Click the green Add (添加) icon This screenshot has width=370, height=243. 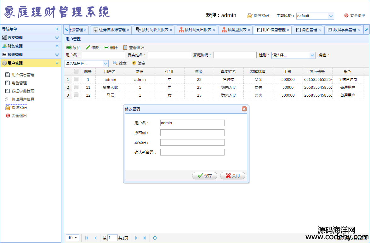point(69,48)
